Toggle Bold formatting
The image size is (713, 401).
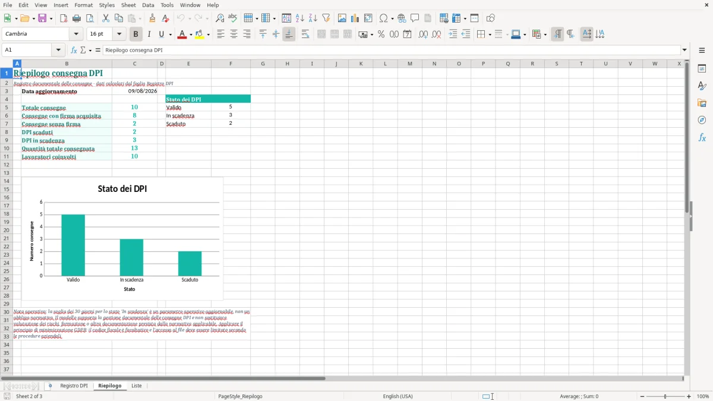pyautogui.click(x=135, y=34)
